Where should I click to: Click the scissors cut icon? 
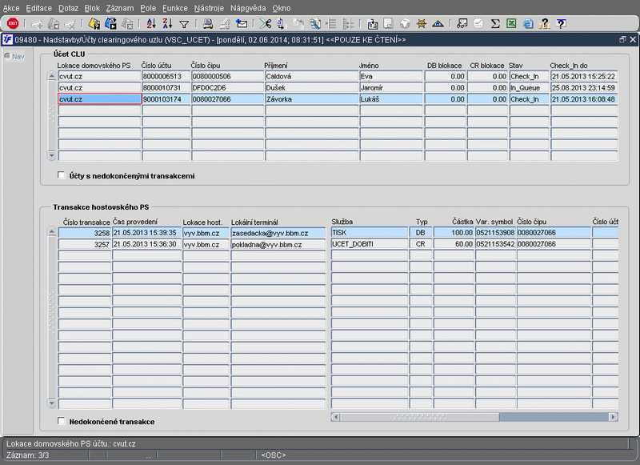[266, 24]
